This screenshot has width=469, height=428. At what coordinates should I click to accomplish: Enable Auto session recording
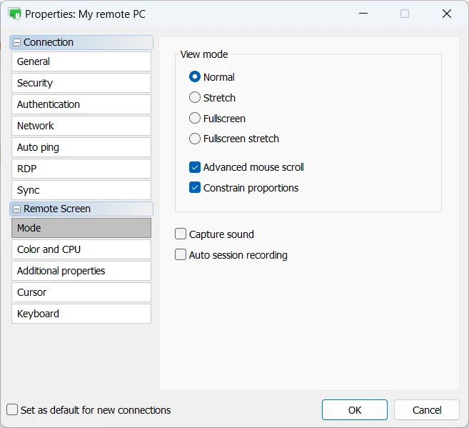181,255
